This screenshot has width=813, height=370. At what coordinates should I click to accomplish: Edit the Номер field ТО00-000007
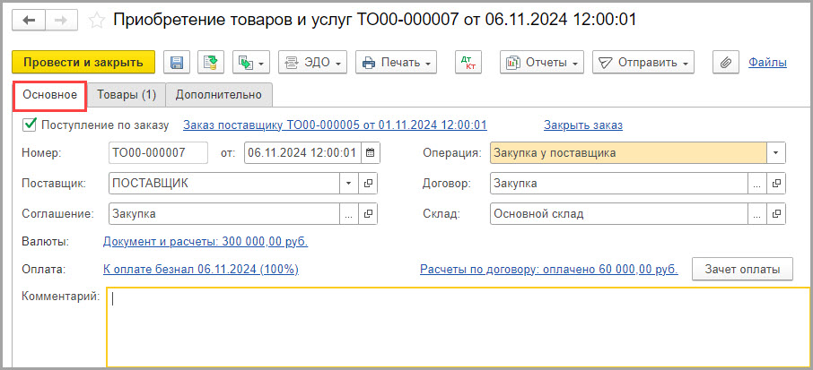tap(158, 153)
